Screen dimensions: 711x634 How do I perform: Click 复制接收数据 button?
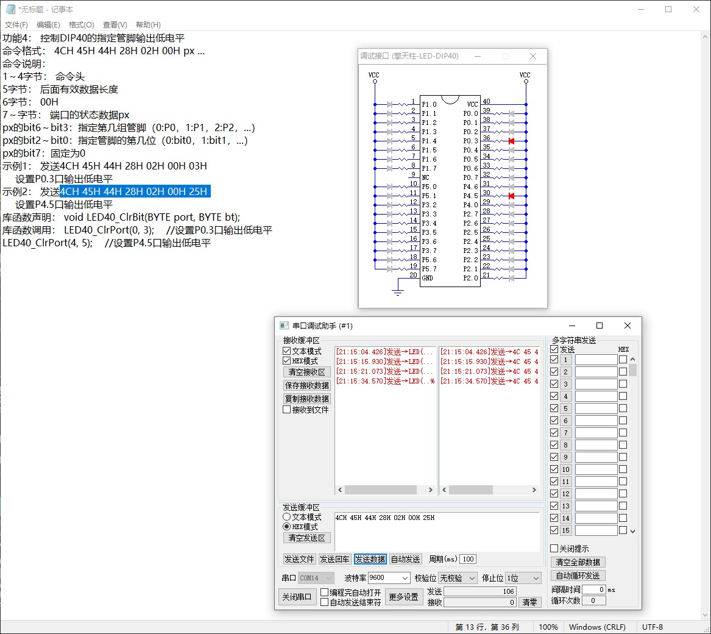pyautogui.click(x=306, y=399)
